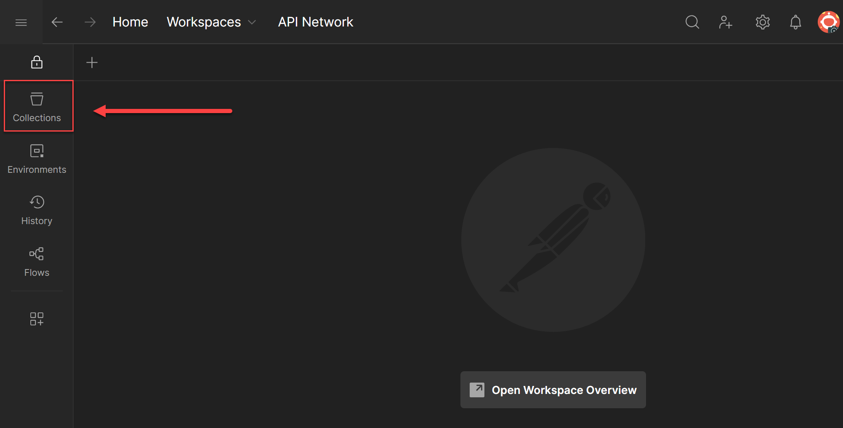Expand the Workspaces dropdown
Image resolution: width=843 pixels, height=428 pixels.
[x=211, y=22]
